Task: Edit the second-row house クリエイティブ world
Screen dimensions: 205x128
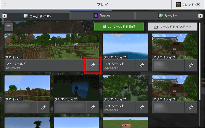Action: pyautogui.click(x=191, y=107)
